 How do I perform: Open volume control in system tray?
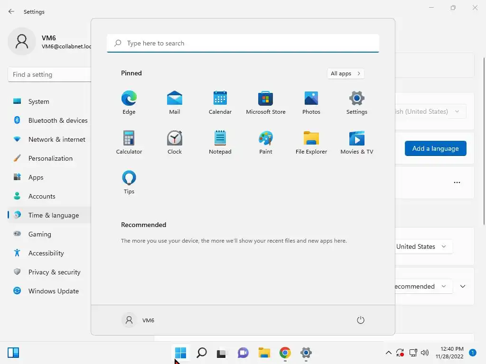[425, 353]
